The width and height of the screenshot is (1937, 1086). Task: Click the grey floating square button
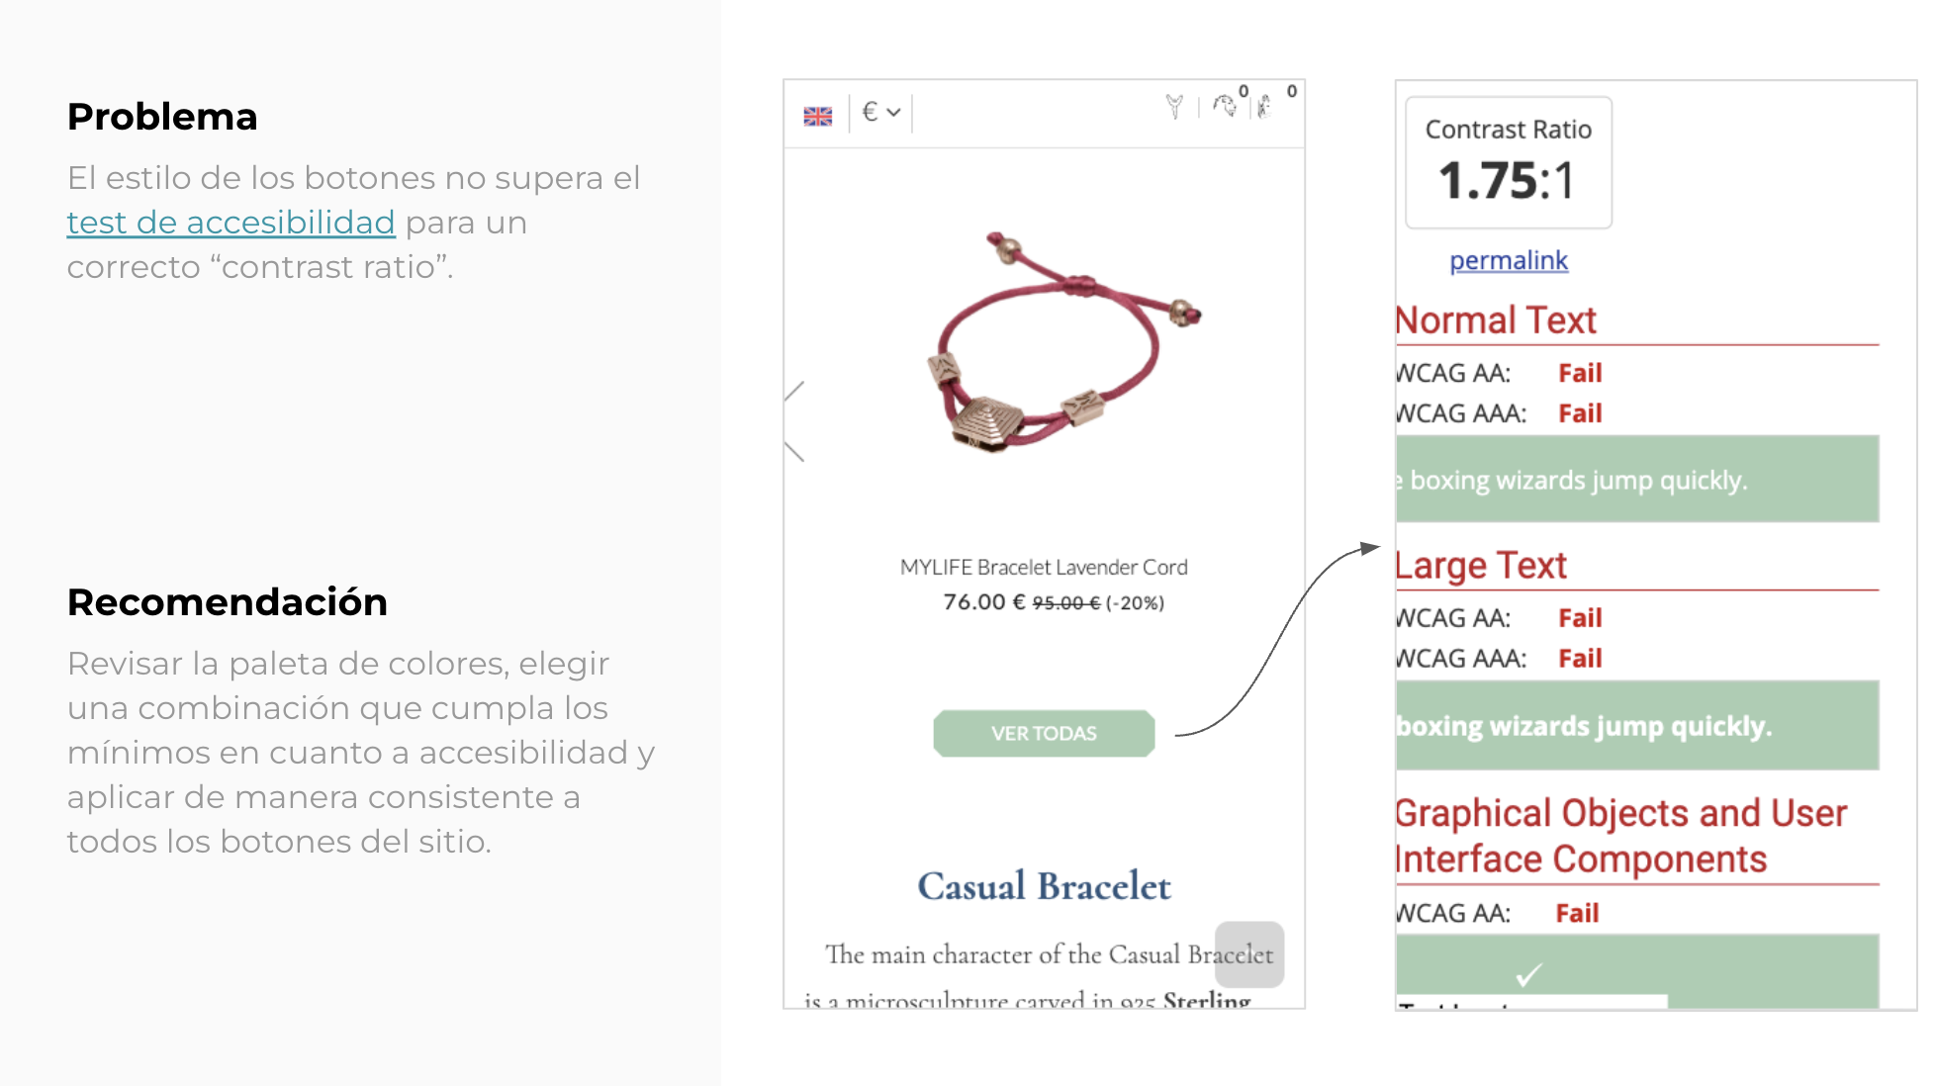point(1248,954)
